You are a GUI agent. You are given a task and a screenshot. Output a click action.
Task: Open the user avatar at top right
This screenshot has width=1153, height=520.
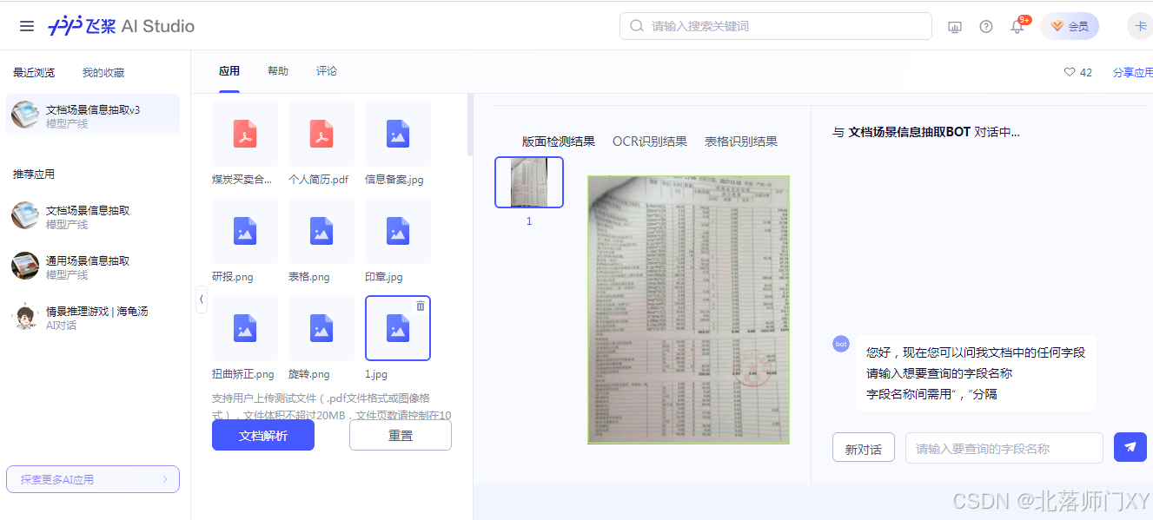point(1139,26)
